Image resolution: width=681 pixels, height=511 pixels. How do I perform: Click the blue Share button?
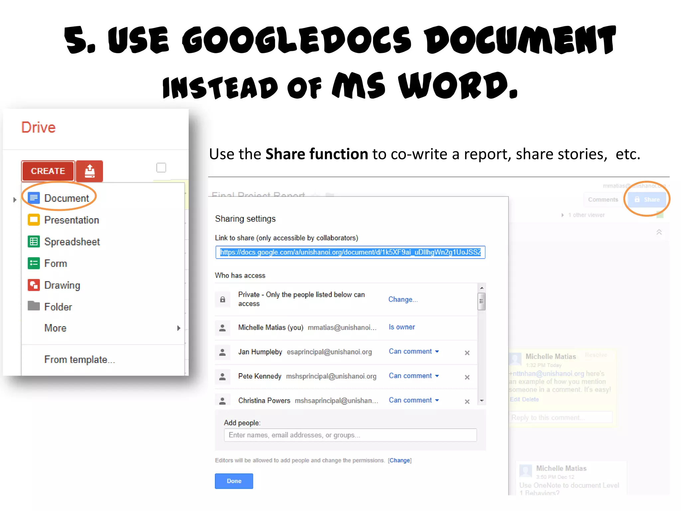point(647,200)
